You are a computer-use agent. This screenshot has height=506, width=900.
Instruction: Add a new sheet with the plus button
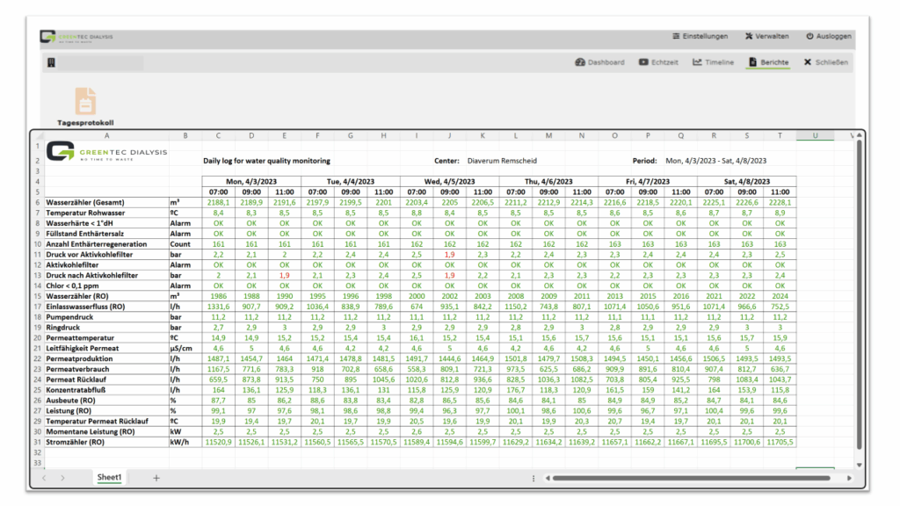coord(156,478)
